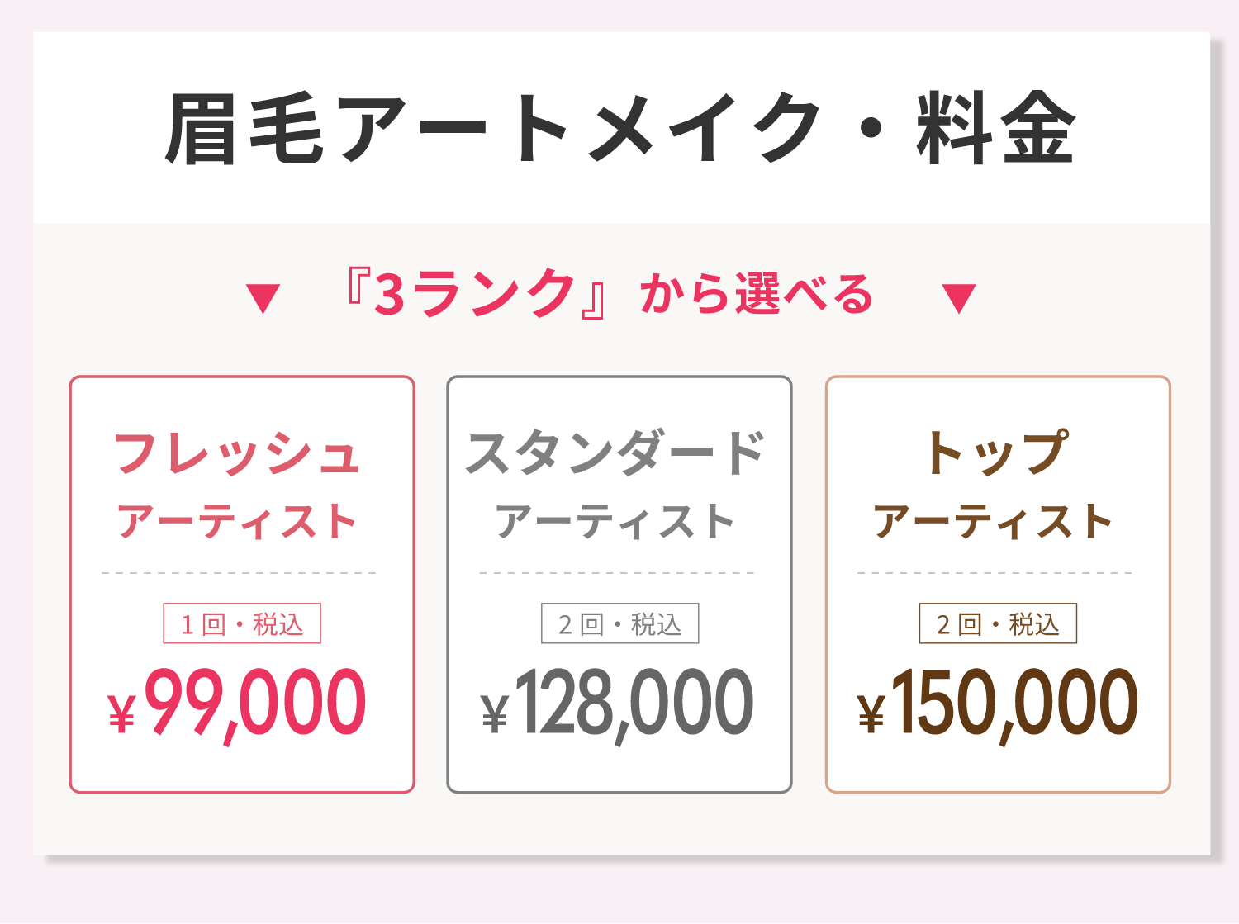1239x924 pixels.
Task: Click the yen symbol before 150,000
Action: pos(871,713)
